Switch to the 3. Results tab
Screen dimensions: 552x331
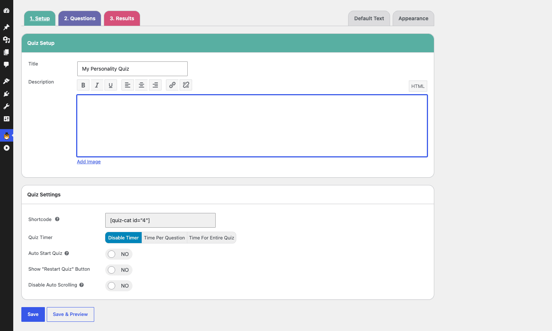[122, 18]
